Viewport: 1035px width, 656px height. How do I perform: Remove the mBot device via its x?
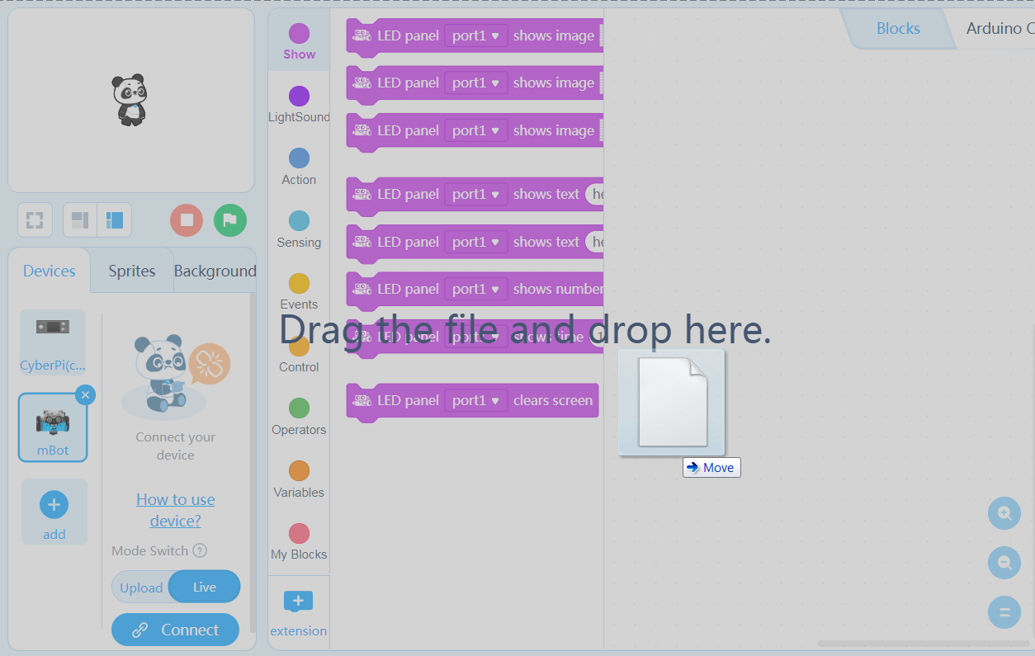(85, 394)
